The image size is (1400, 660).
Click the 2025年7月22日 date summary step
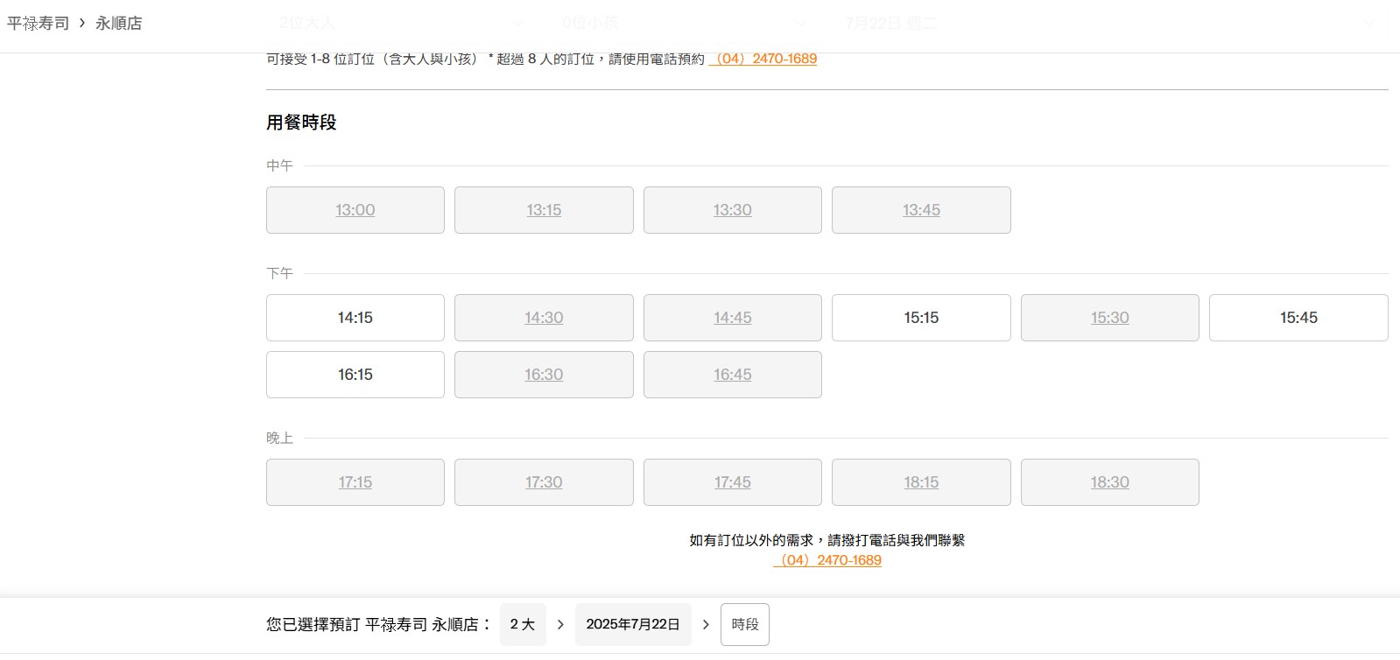pos(632,624)
